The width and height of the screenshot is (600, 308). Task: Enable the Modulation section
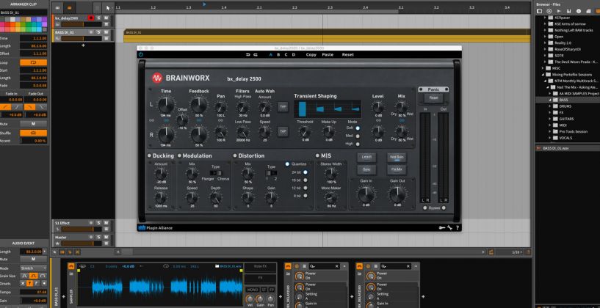179,155
